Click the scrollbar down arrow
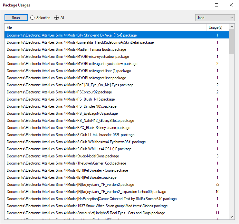Viewport: 239px width, 224px height. pos(232,217)
